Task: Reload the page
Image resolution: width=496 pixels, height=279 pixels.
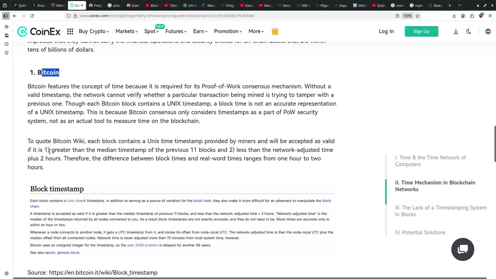Action: click(32, 16)
